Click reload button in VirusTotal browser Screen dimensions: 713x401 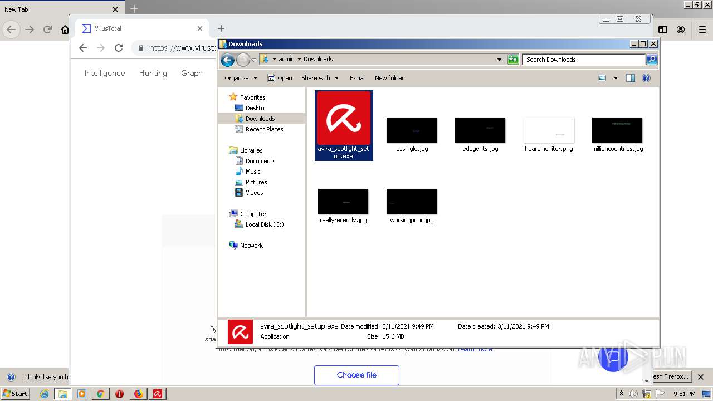point(119,48)
